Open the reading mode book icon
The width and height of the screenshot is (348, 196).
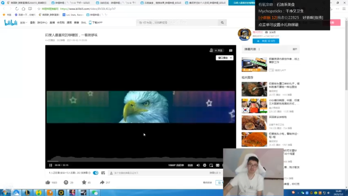(30, 9)
